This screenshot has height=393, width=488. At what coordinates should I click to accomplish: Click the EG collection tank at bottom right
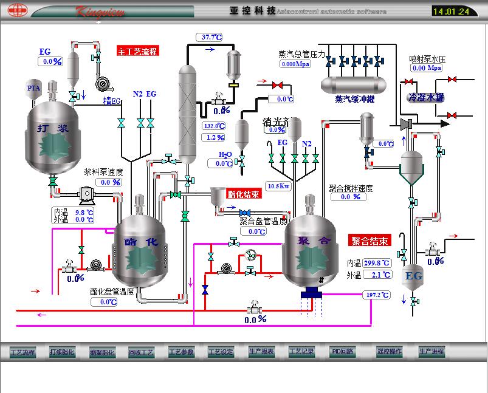click(x=413, y=277)
